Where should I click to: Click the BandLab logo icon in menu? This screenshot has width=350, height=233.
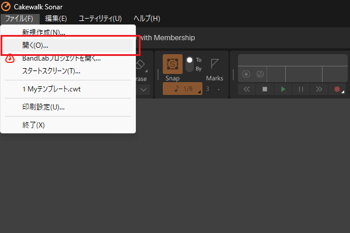10,58
